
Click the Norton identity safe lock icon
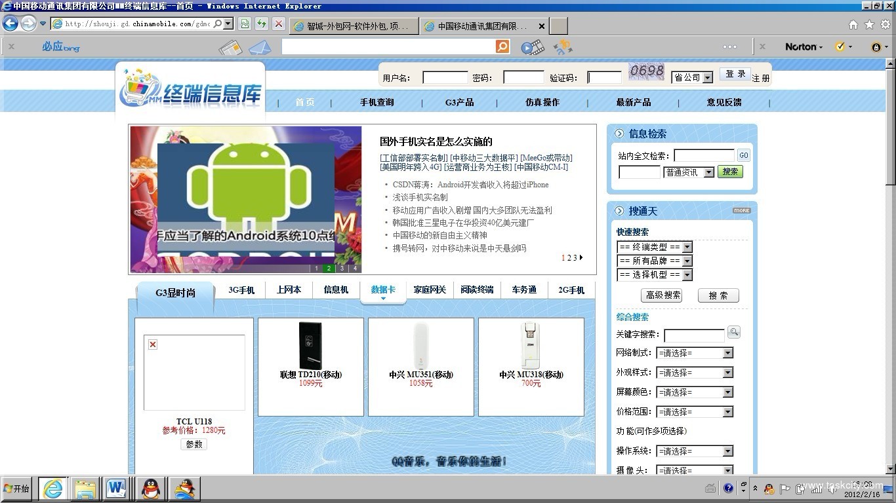[x=876, y=47]
